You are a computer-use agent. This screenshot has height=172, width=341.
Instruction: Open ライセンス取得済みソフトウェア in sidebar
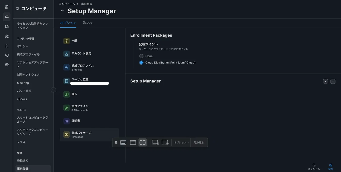coord(33,26)
